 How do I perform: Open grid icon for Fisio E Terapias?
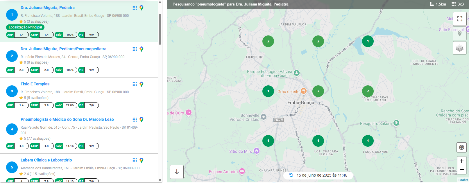(135, 84)
